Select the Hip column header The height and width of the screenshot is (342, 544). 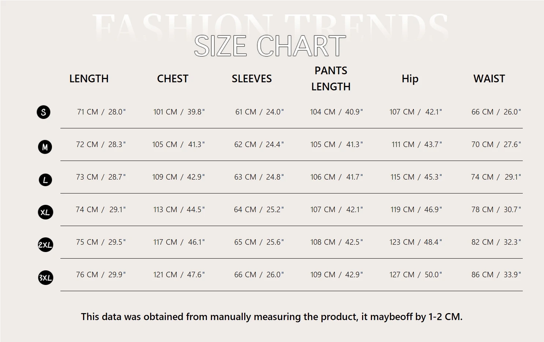pyautogui.click(x=410, y=79)
